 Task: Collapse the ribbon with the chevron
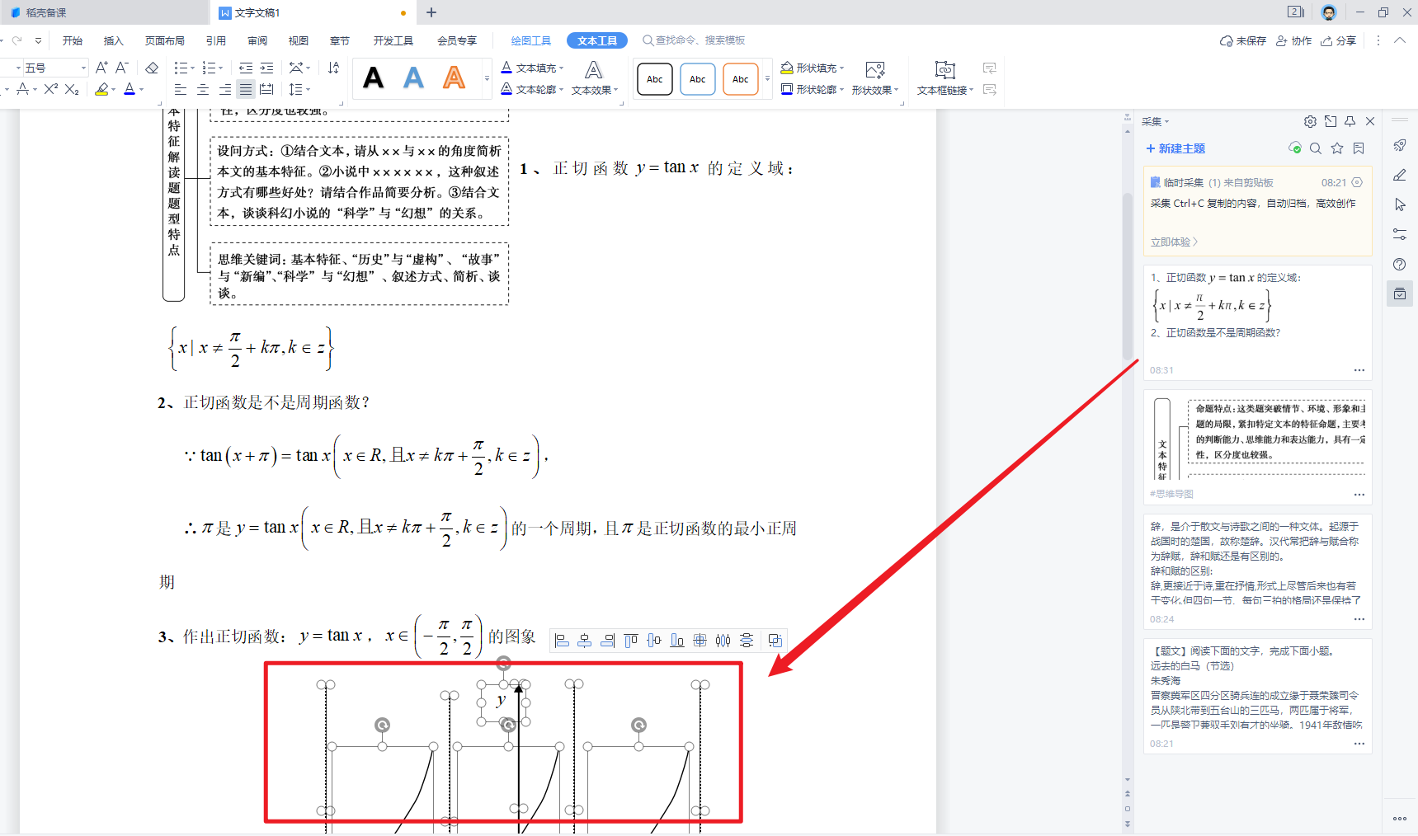[1400, 40]
